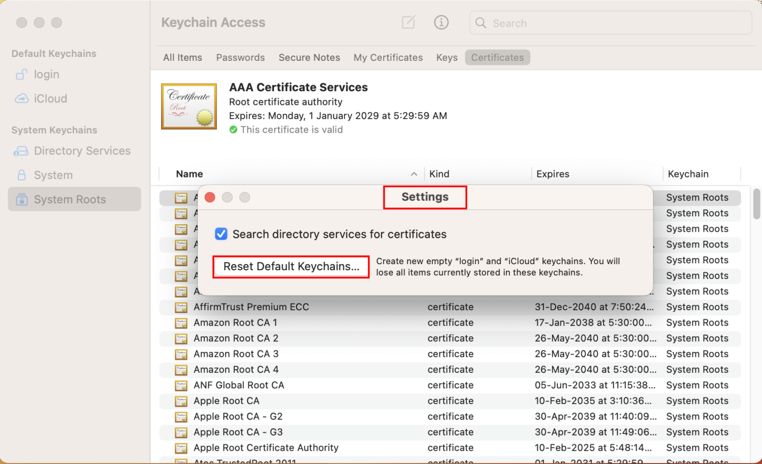The image size is (762, 464).
Task: Sort by Keychain column header
Action: pyautogui.click(x=688, y=174)
